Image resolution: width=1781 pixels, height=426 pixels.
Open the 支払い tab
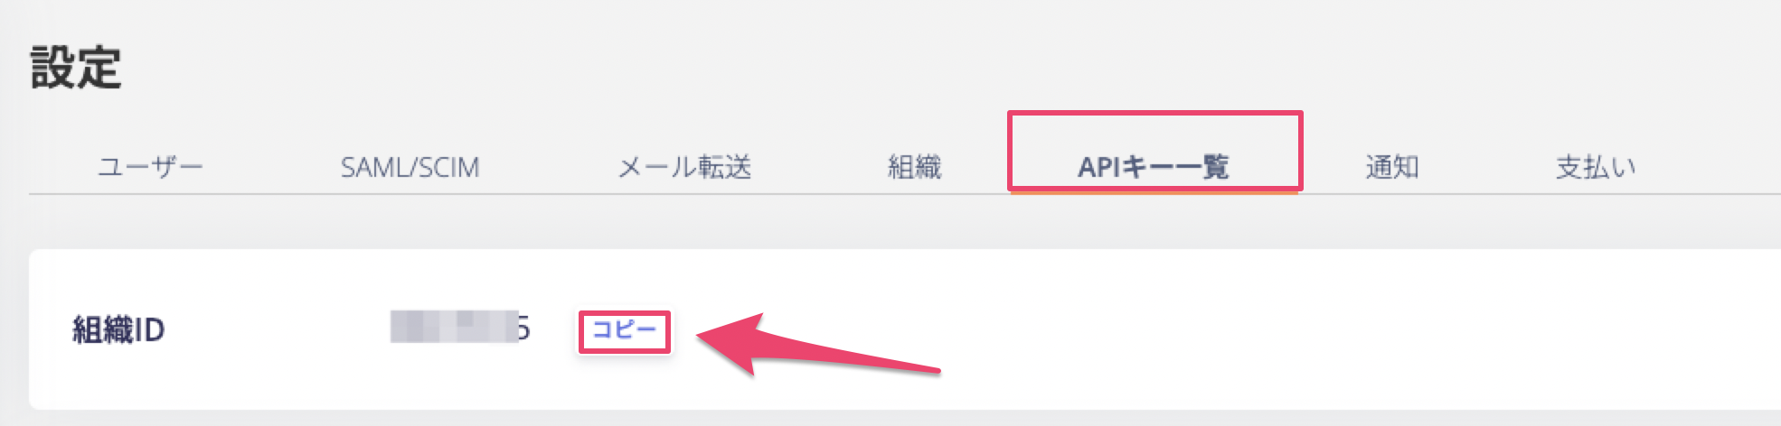1596,167
